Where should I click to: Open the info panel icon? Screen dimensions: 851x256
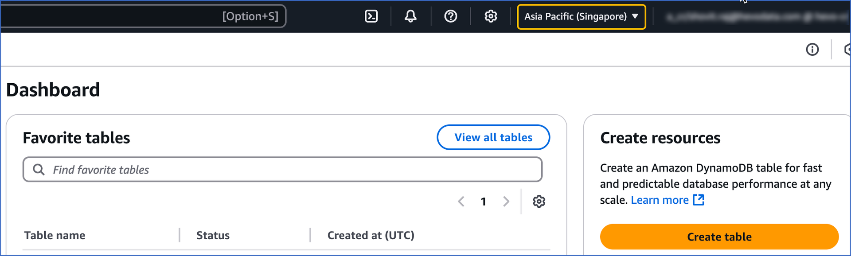pyautogui.click(x=812, y=49)
